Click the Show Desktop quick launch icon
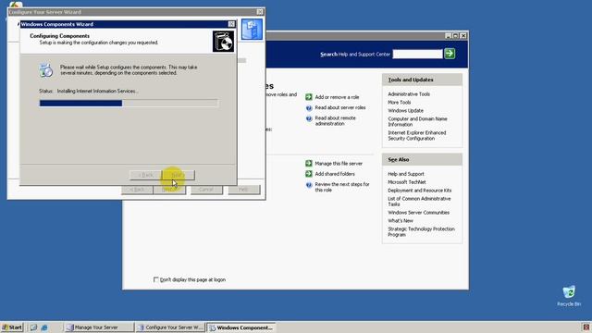592x333 pixels. pos(33,327)
